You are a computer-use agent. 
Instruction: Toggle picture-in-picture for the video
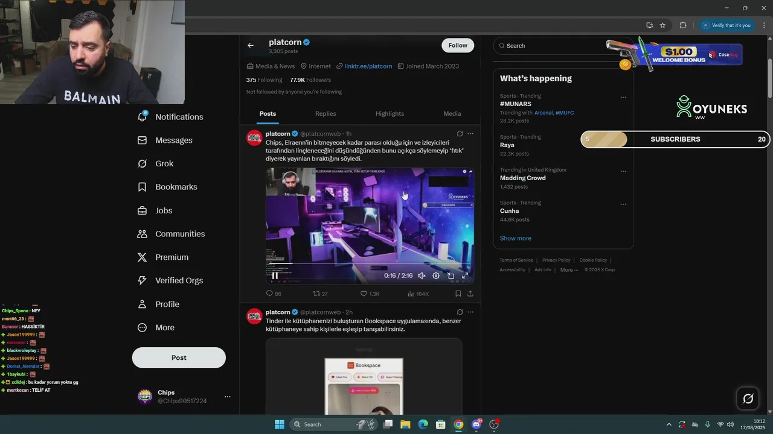(451, 275)
